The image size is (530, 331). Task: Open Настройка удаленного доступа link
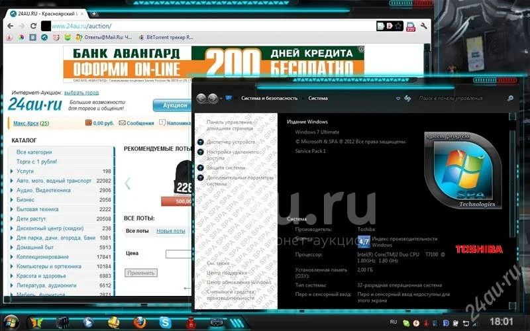tap(233, 155)
